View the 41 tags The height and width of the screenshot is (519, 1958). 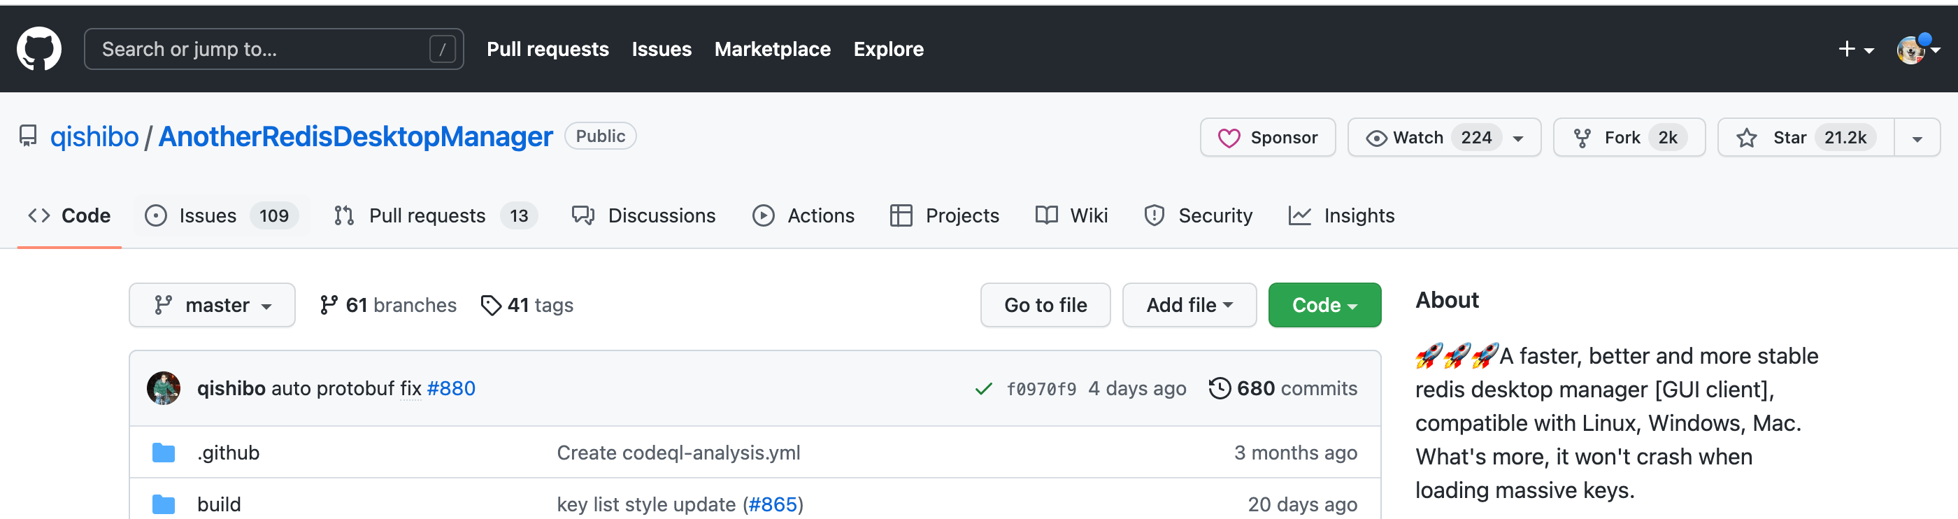[527, 306]
